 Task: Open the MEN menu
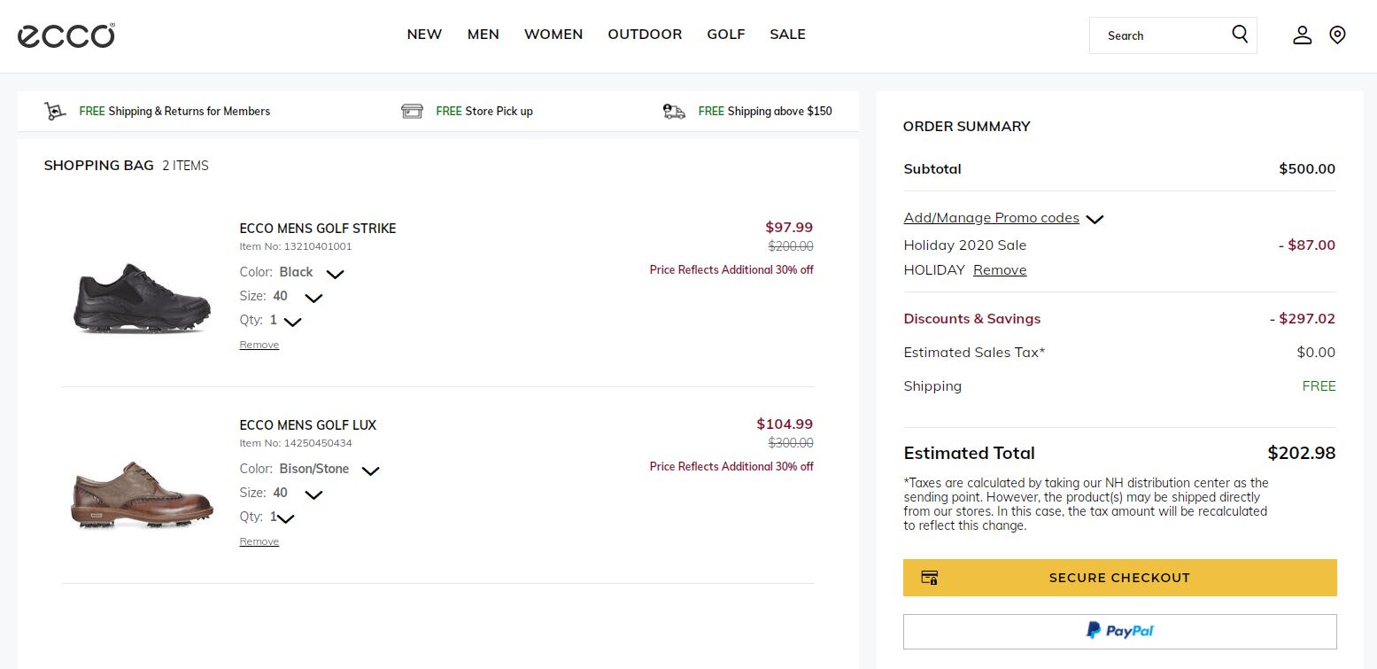point(483,35)
